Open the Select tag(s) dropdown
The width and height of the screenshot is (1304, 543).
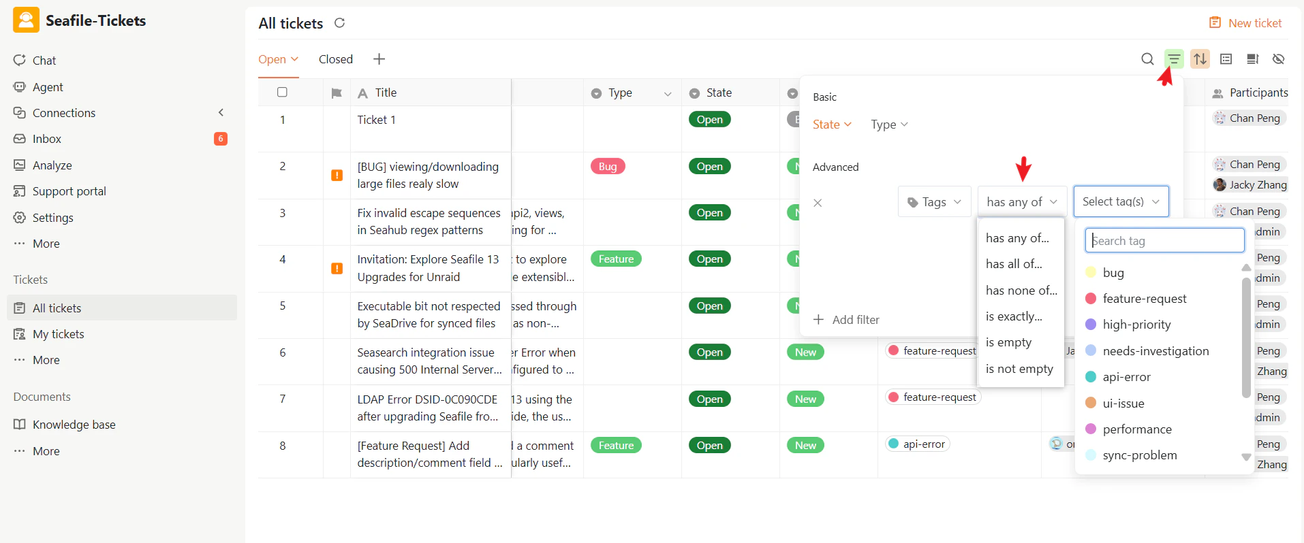point(1121,201)
